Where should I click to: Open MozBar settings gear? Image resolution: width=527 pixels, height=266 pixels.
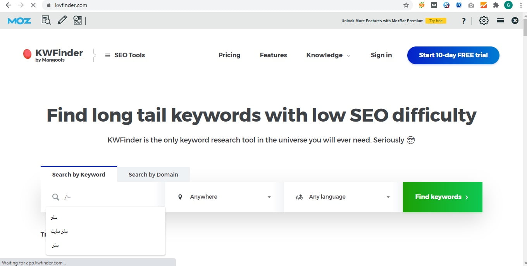[484, 21]
